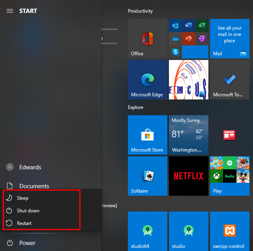Launch the Solitaire tile

pos(148,176)
